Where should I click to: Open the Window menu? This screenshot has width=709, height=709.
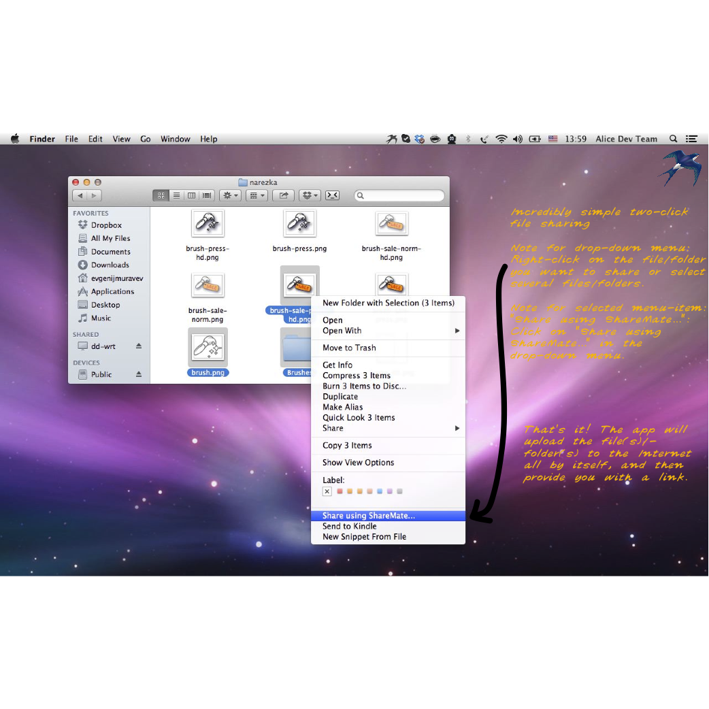[176, 139]
